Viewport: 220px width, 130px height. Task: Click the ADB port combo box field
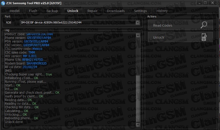(80, 22)
